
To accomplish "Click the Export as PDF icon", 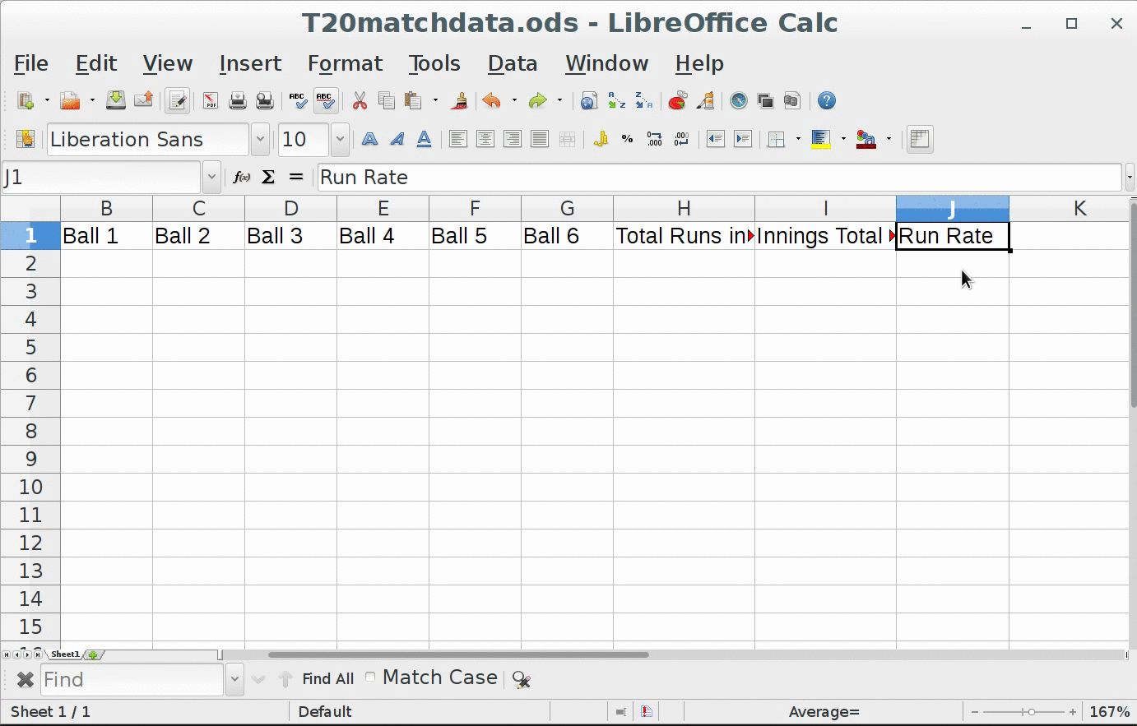I will pos(211,101).
